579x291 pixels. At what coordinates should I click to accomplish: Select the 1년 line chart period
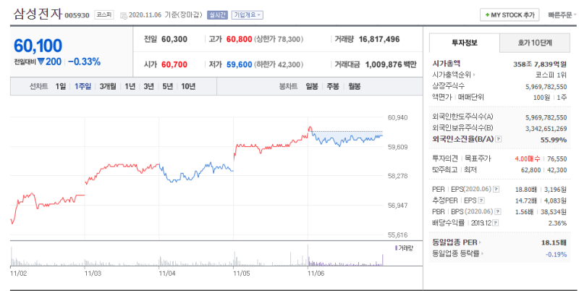tap(130, 86)
